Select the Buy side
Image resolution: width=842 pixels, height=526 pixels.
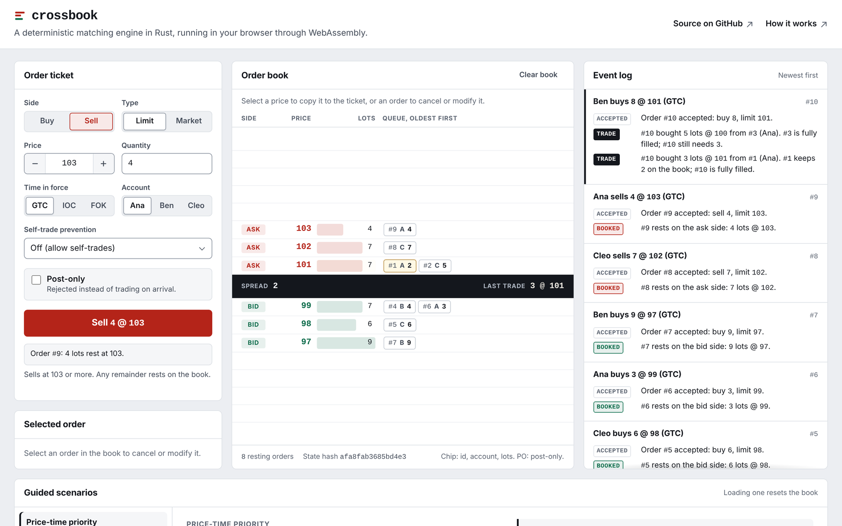tap(47, 121)
